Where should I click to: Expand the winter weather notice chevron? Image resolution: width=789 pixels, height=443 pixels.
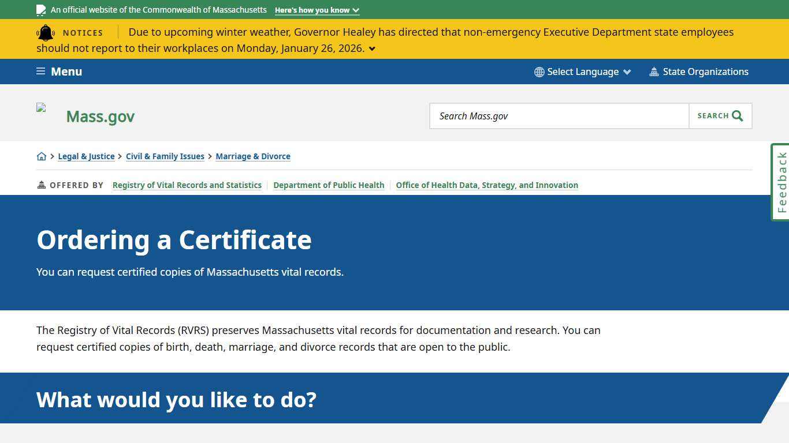point(372,48)
